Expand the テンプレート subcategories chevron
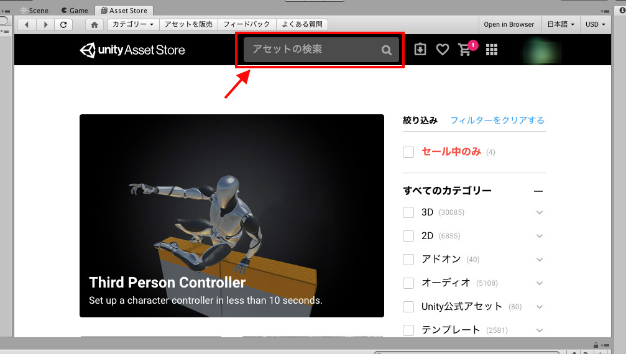626x354 pixels. (540, 330)
